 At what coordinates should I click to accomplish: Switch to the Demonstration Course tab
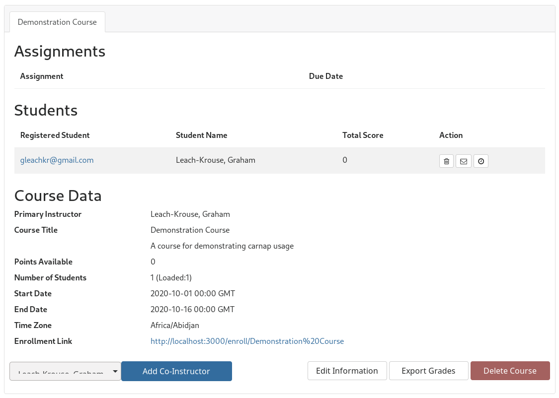(57, 22)
